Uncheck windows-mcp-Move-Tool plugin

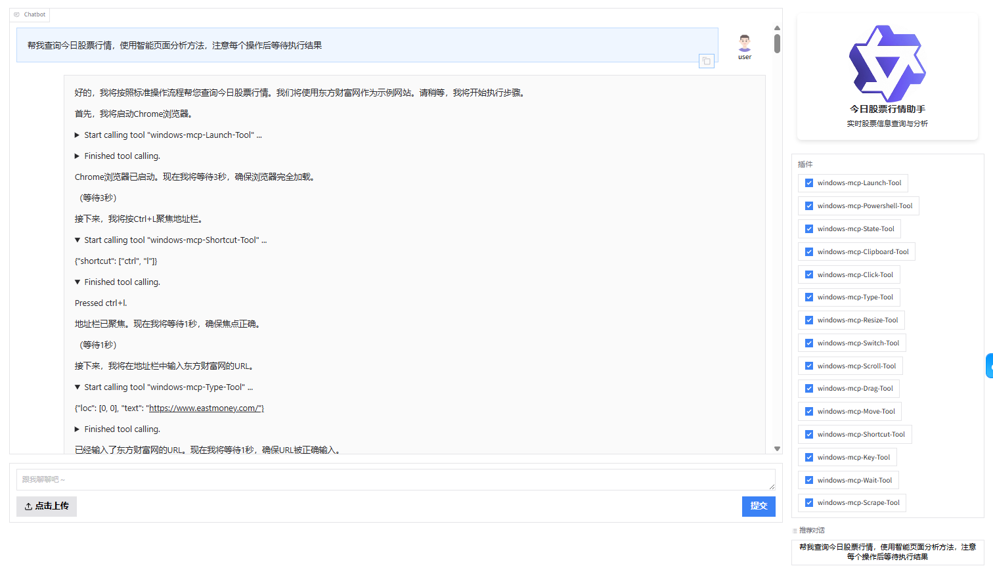(809, 412)
